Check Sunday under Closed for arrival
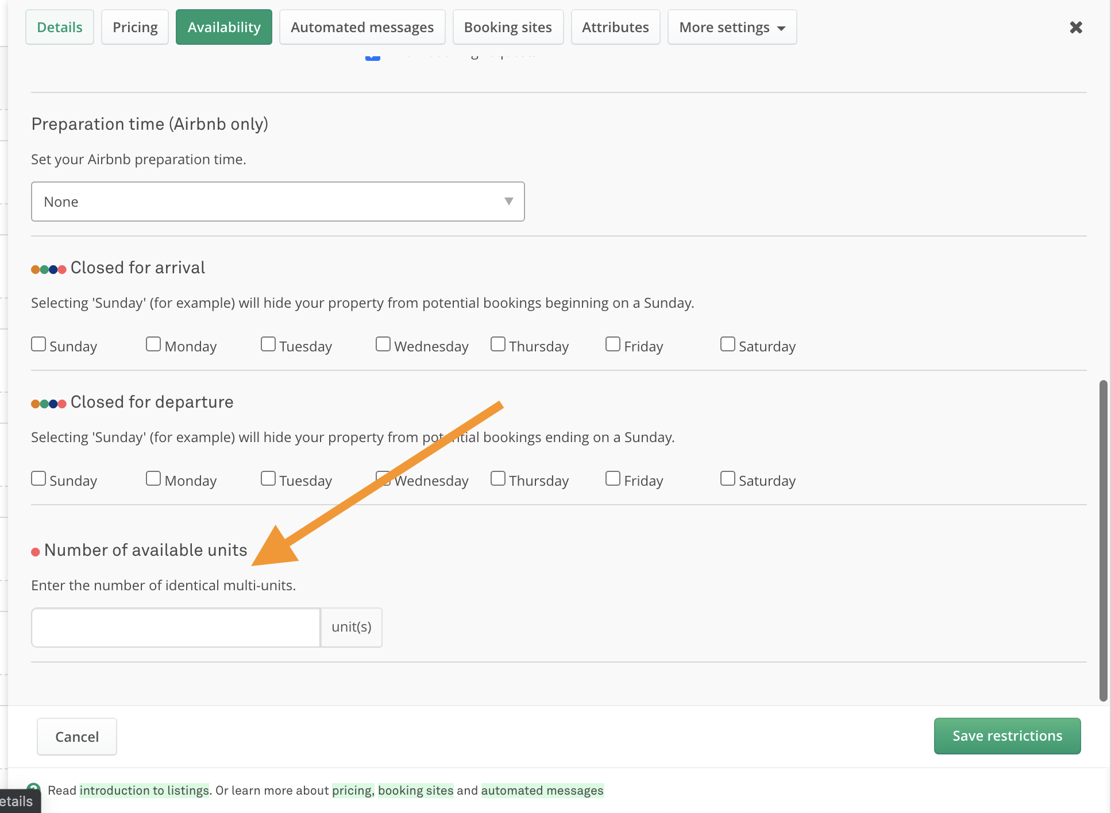Image resolution: width=1111 pixels, height=813 pixels. tap(38, 344)
